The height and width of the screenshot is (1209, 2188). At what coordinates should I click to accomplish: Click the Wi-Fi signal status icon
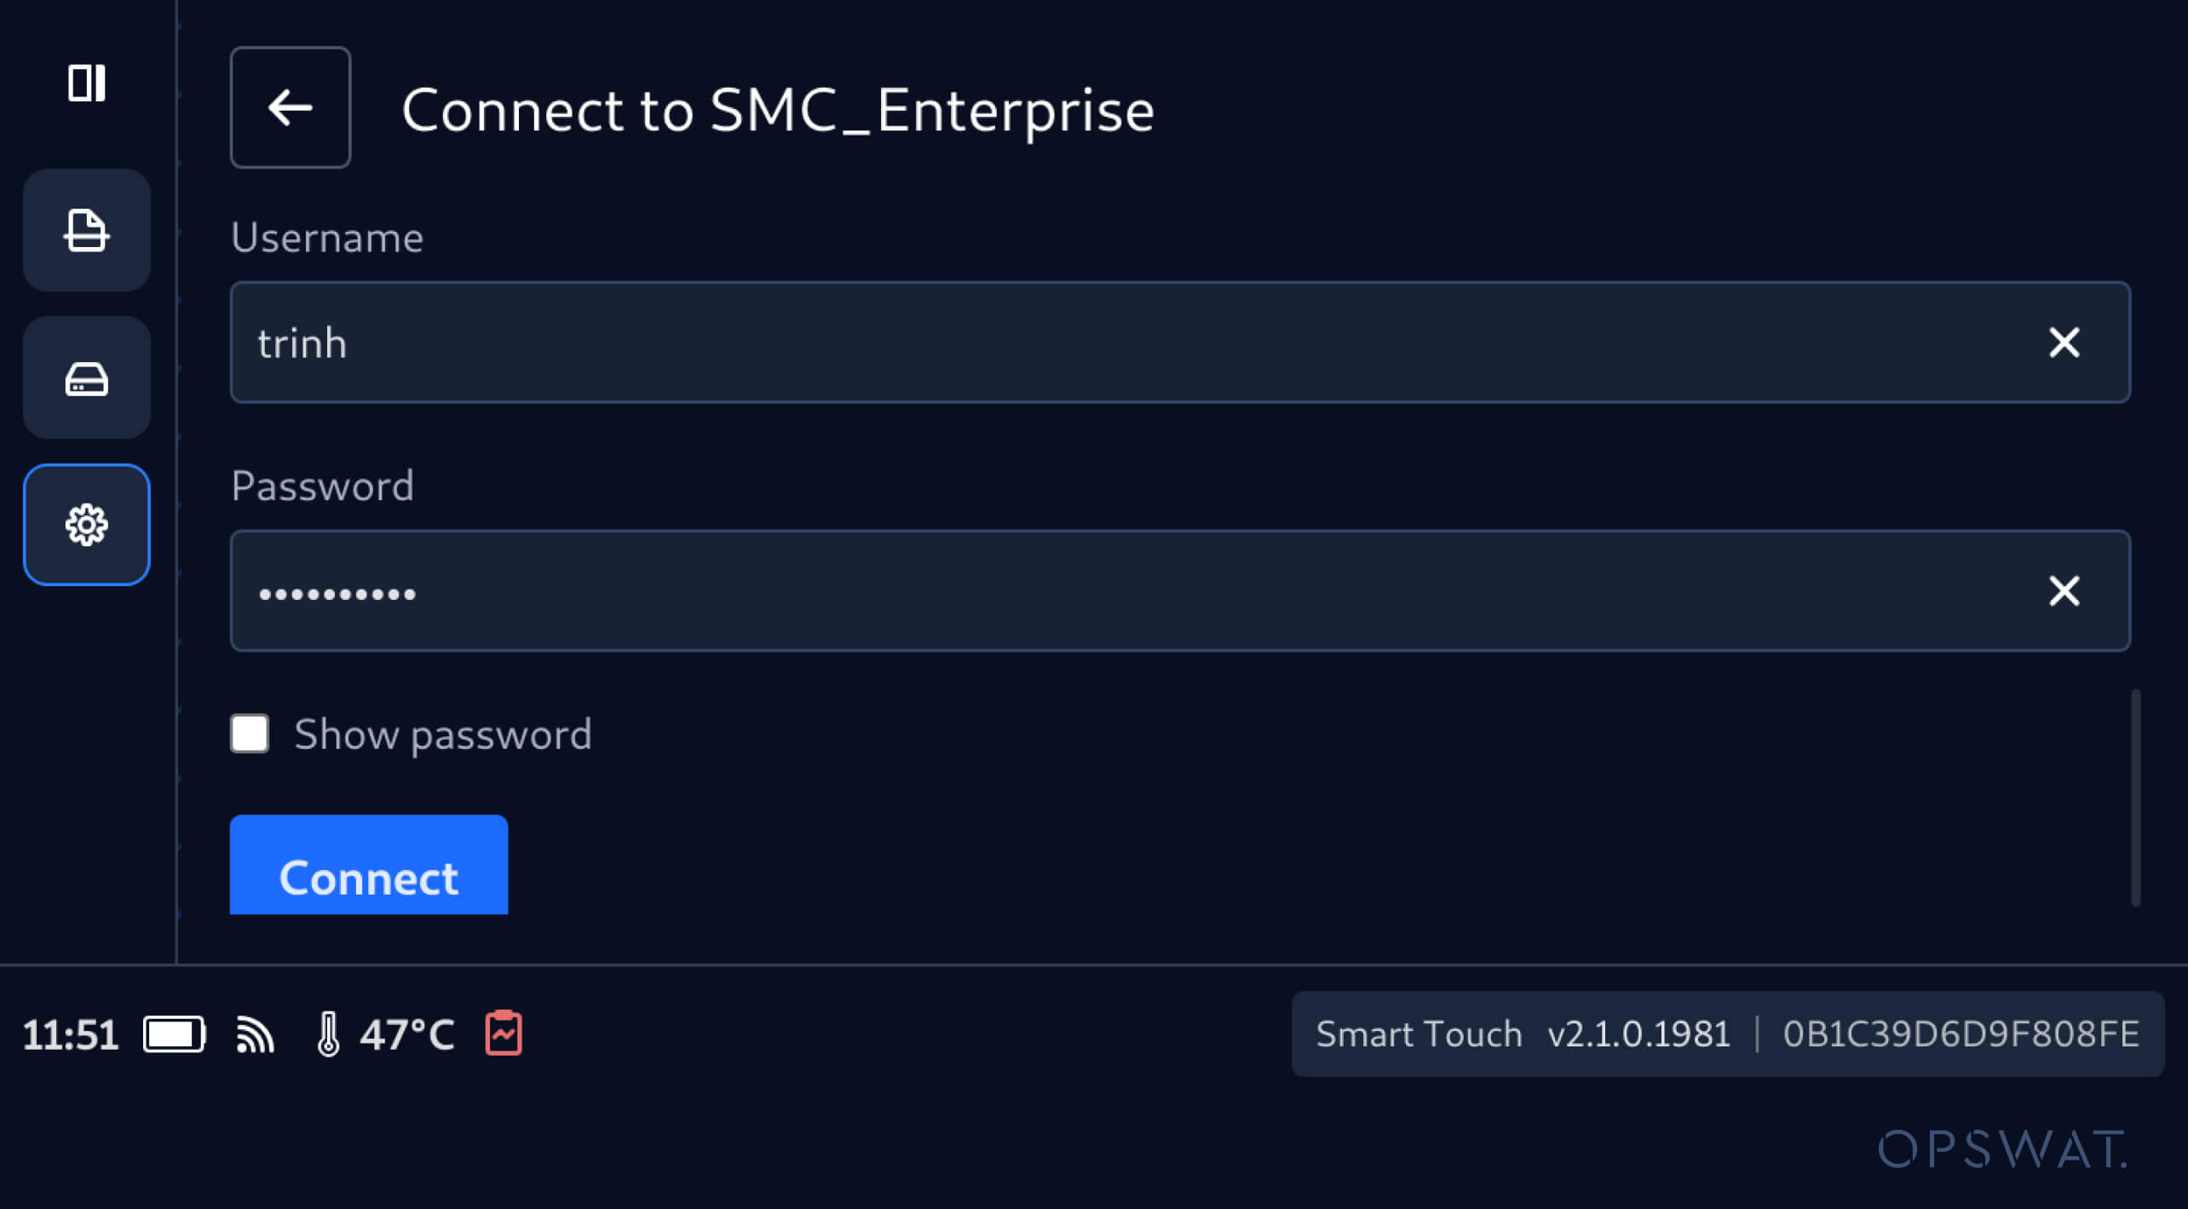point(254,1034)
